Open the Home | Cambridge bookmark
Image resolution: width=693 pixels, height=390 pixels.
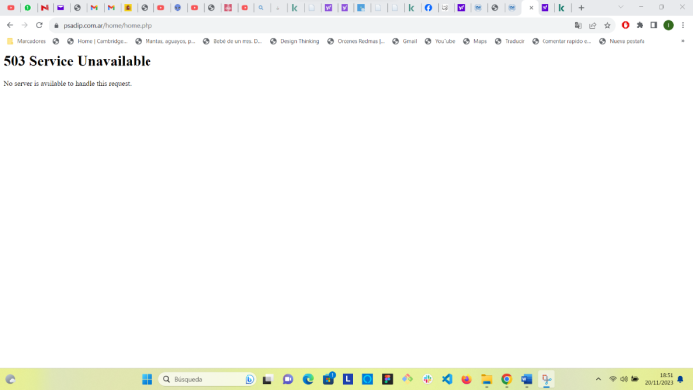point(97,41)
